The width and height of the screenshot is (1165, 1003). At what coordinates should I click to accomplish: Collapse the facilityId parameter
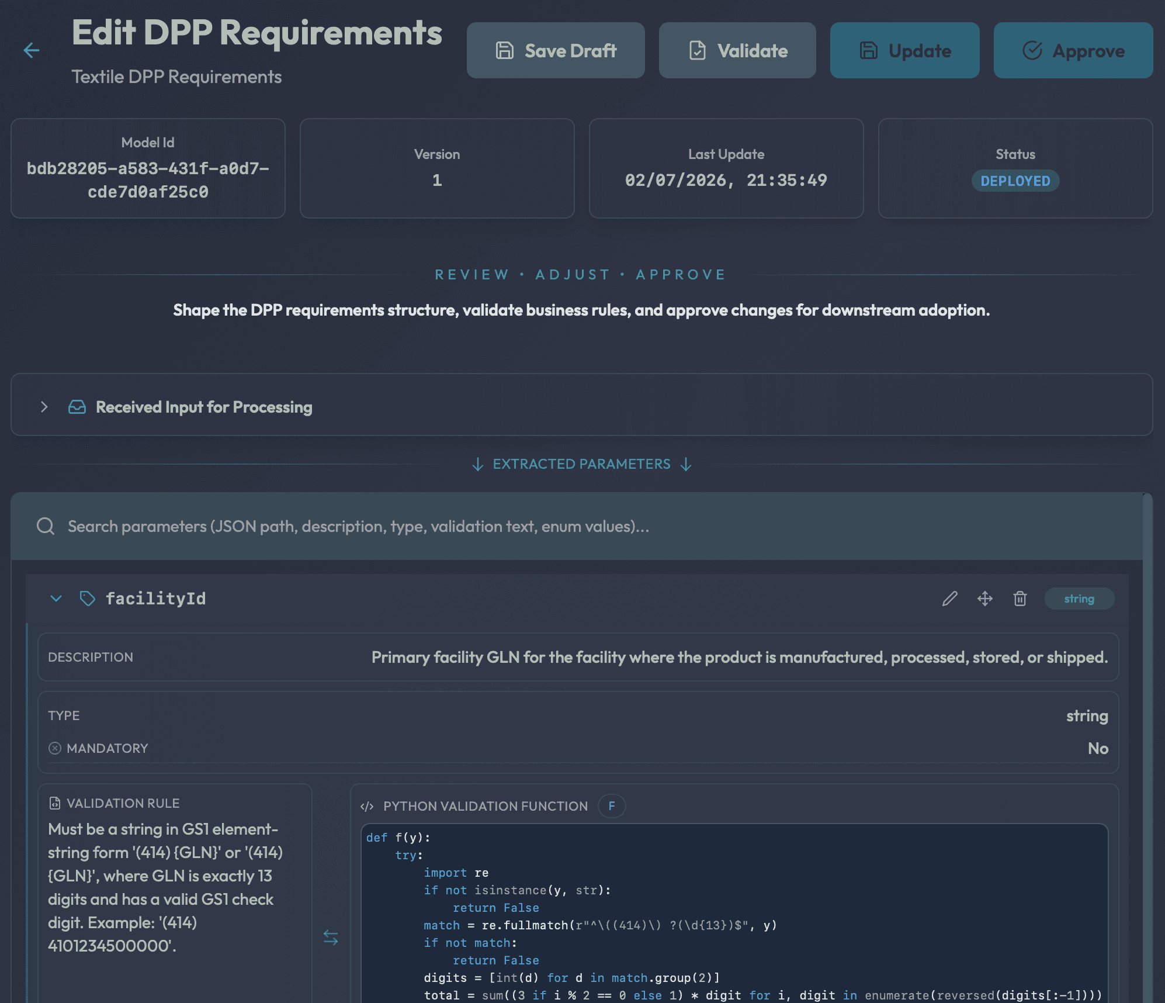56,599
